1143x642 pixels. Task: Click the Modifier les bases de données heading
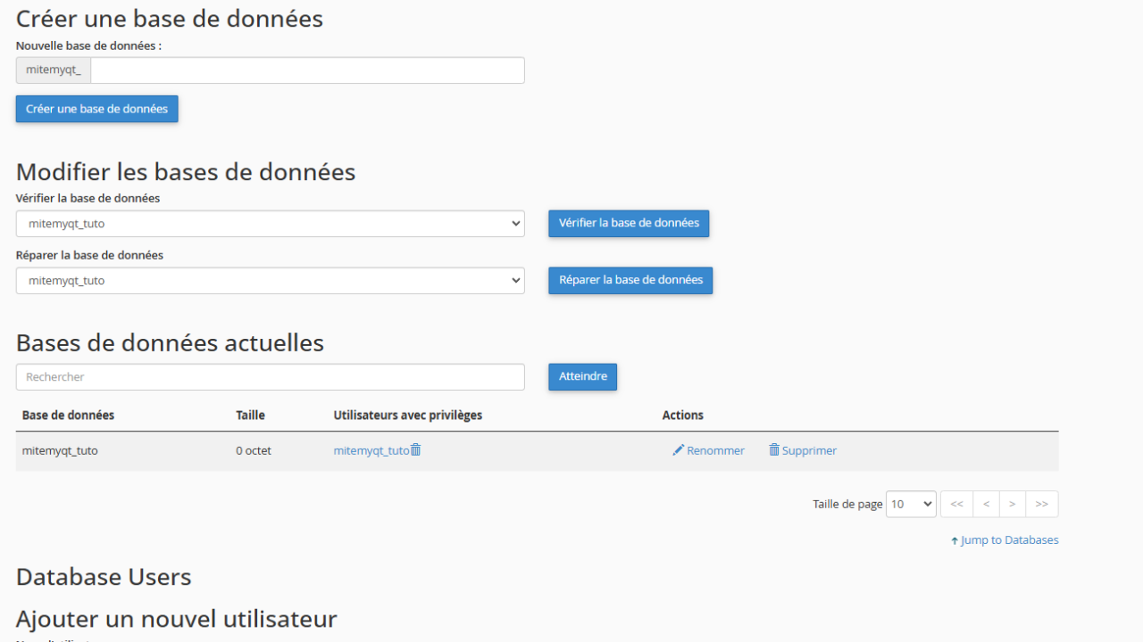point(186,172)
